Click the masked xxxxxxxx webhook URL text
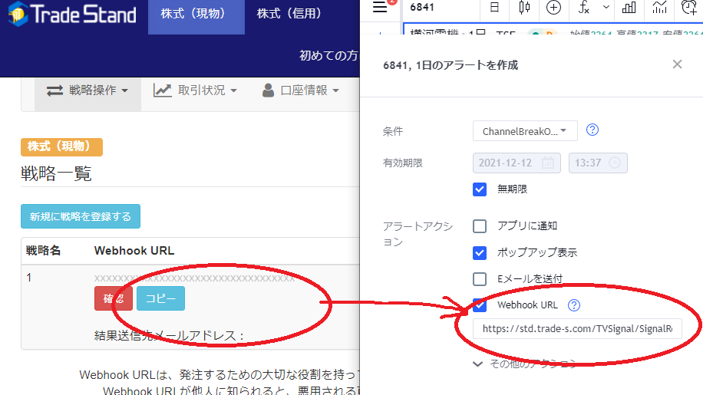The image size is (703, 395). [195, 278]
